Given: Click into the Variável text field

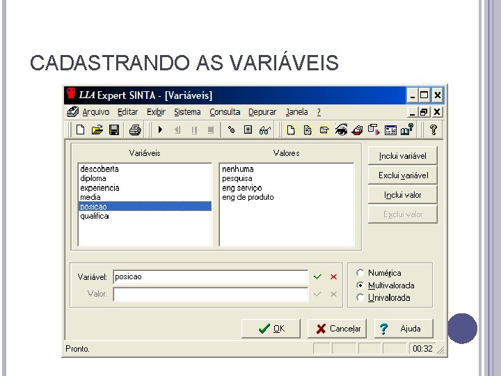Looking at the screenshot, I should [x=211, y=277].
